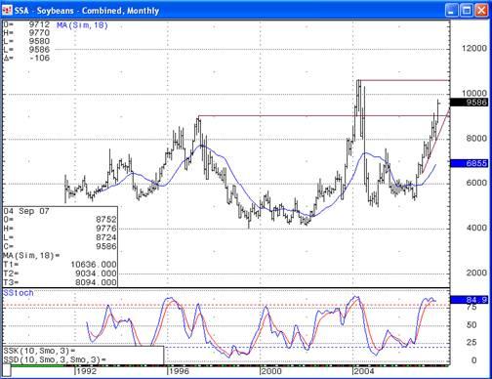Close the SSA Soybeans chart window

pos(481,11)
